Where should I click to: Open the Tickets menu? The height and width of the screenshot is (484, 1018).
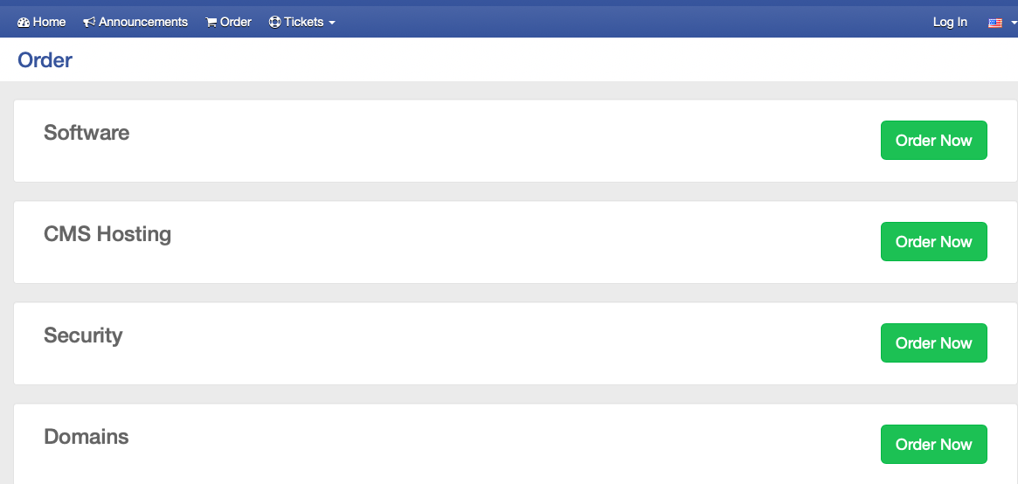(x=301, y=22)
